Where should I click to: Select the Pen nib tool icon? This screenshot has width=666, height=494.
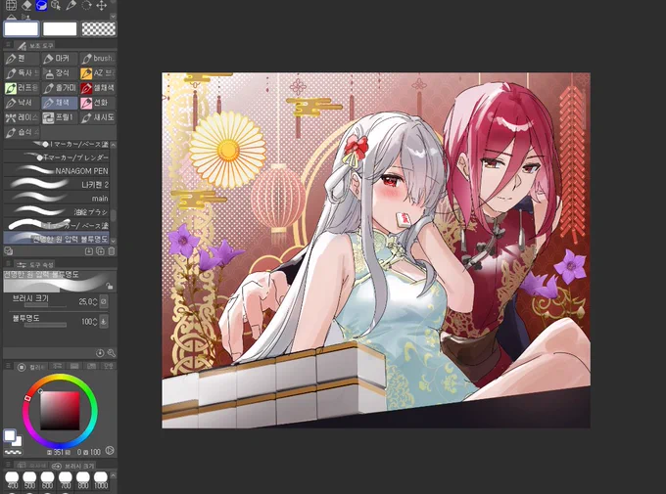click(71, 5)
